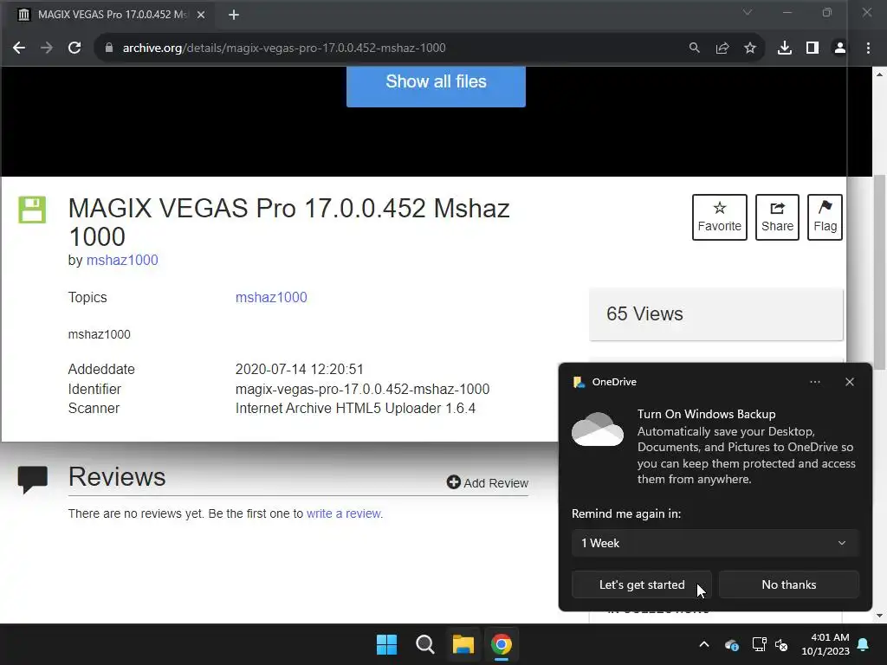Click the browser forward arrow

(x=47, y=48)
